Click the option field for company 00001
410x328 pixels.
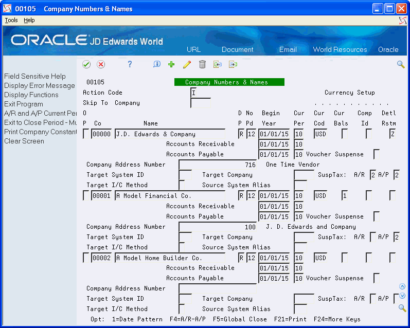click(x=86, y=195)
